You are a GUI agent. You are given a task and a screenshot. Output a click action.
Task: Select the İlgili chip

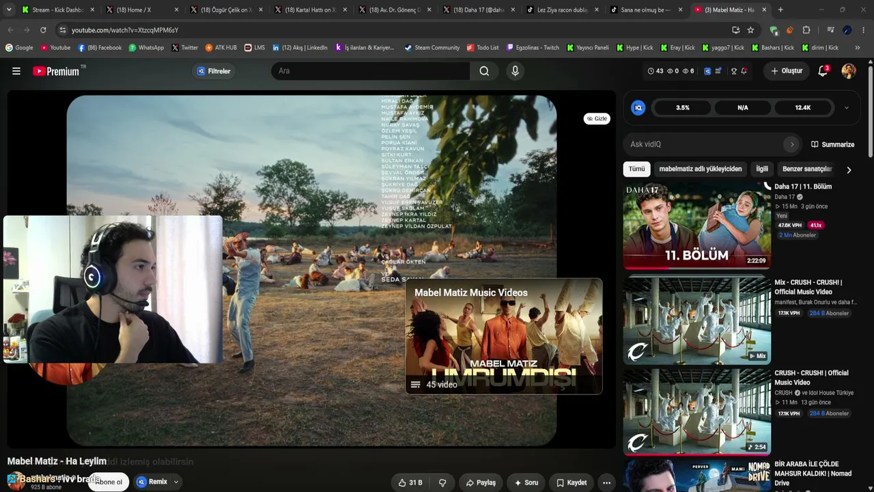pos(762,169)
